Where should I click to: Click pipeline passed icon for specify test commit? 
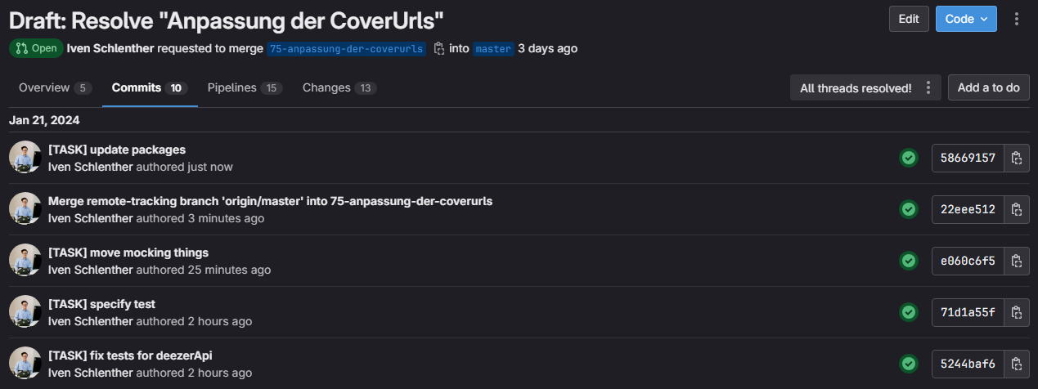point(908,312)
